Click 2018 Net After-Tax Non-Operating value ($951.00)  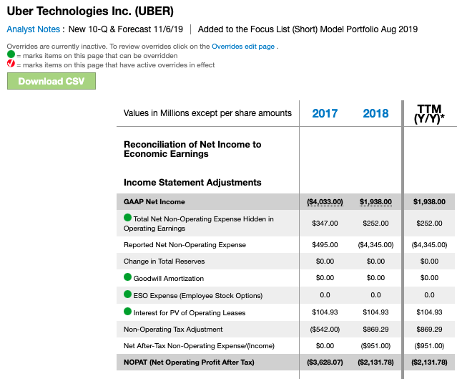coord(375,346)
